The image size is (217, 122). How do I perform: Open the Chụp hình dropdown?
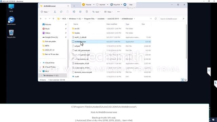(121, 4)
